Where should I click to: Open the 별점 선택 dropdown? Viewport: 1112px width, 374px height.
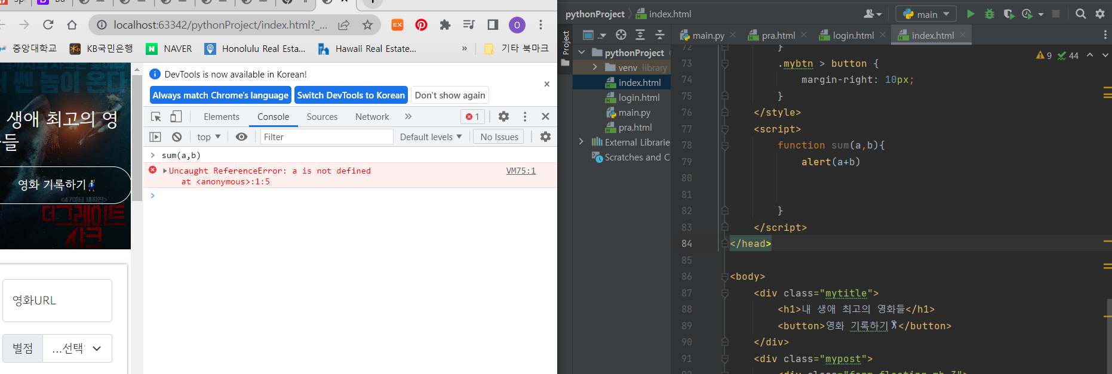[x=77, y=348]
